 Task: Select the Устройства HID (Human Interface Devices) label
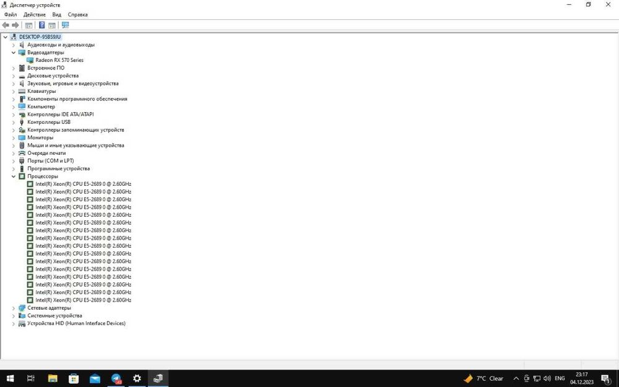point(76,323)
